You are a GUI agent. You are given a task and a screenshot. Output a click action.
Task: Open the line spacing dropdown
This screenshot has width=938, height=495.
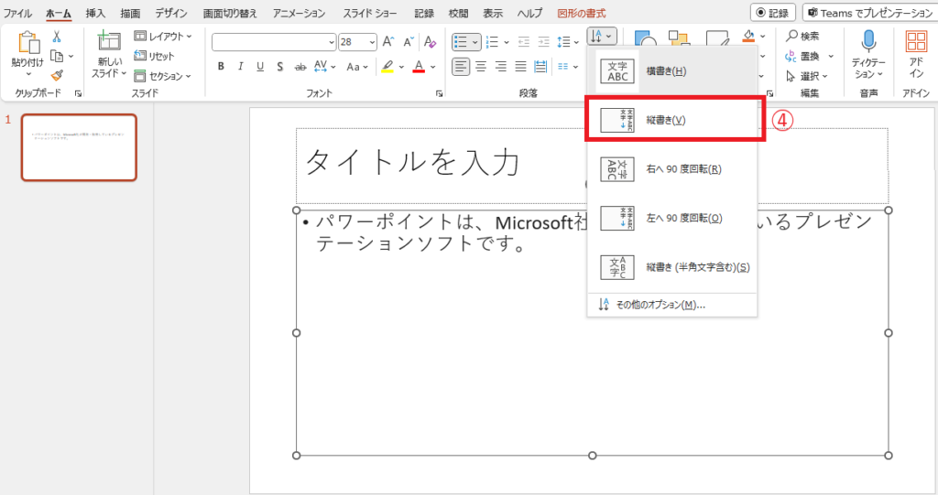point(568,42)
